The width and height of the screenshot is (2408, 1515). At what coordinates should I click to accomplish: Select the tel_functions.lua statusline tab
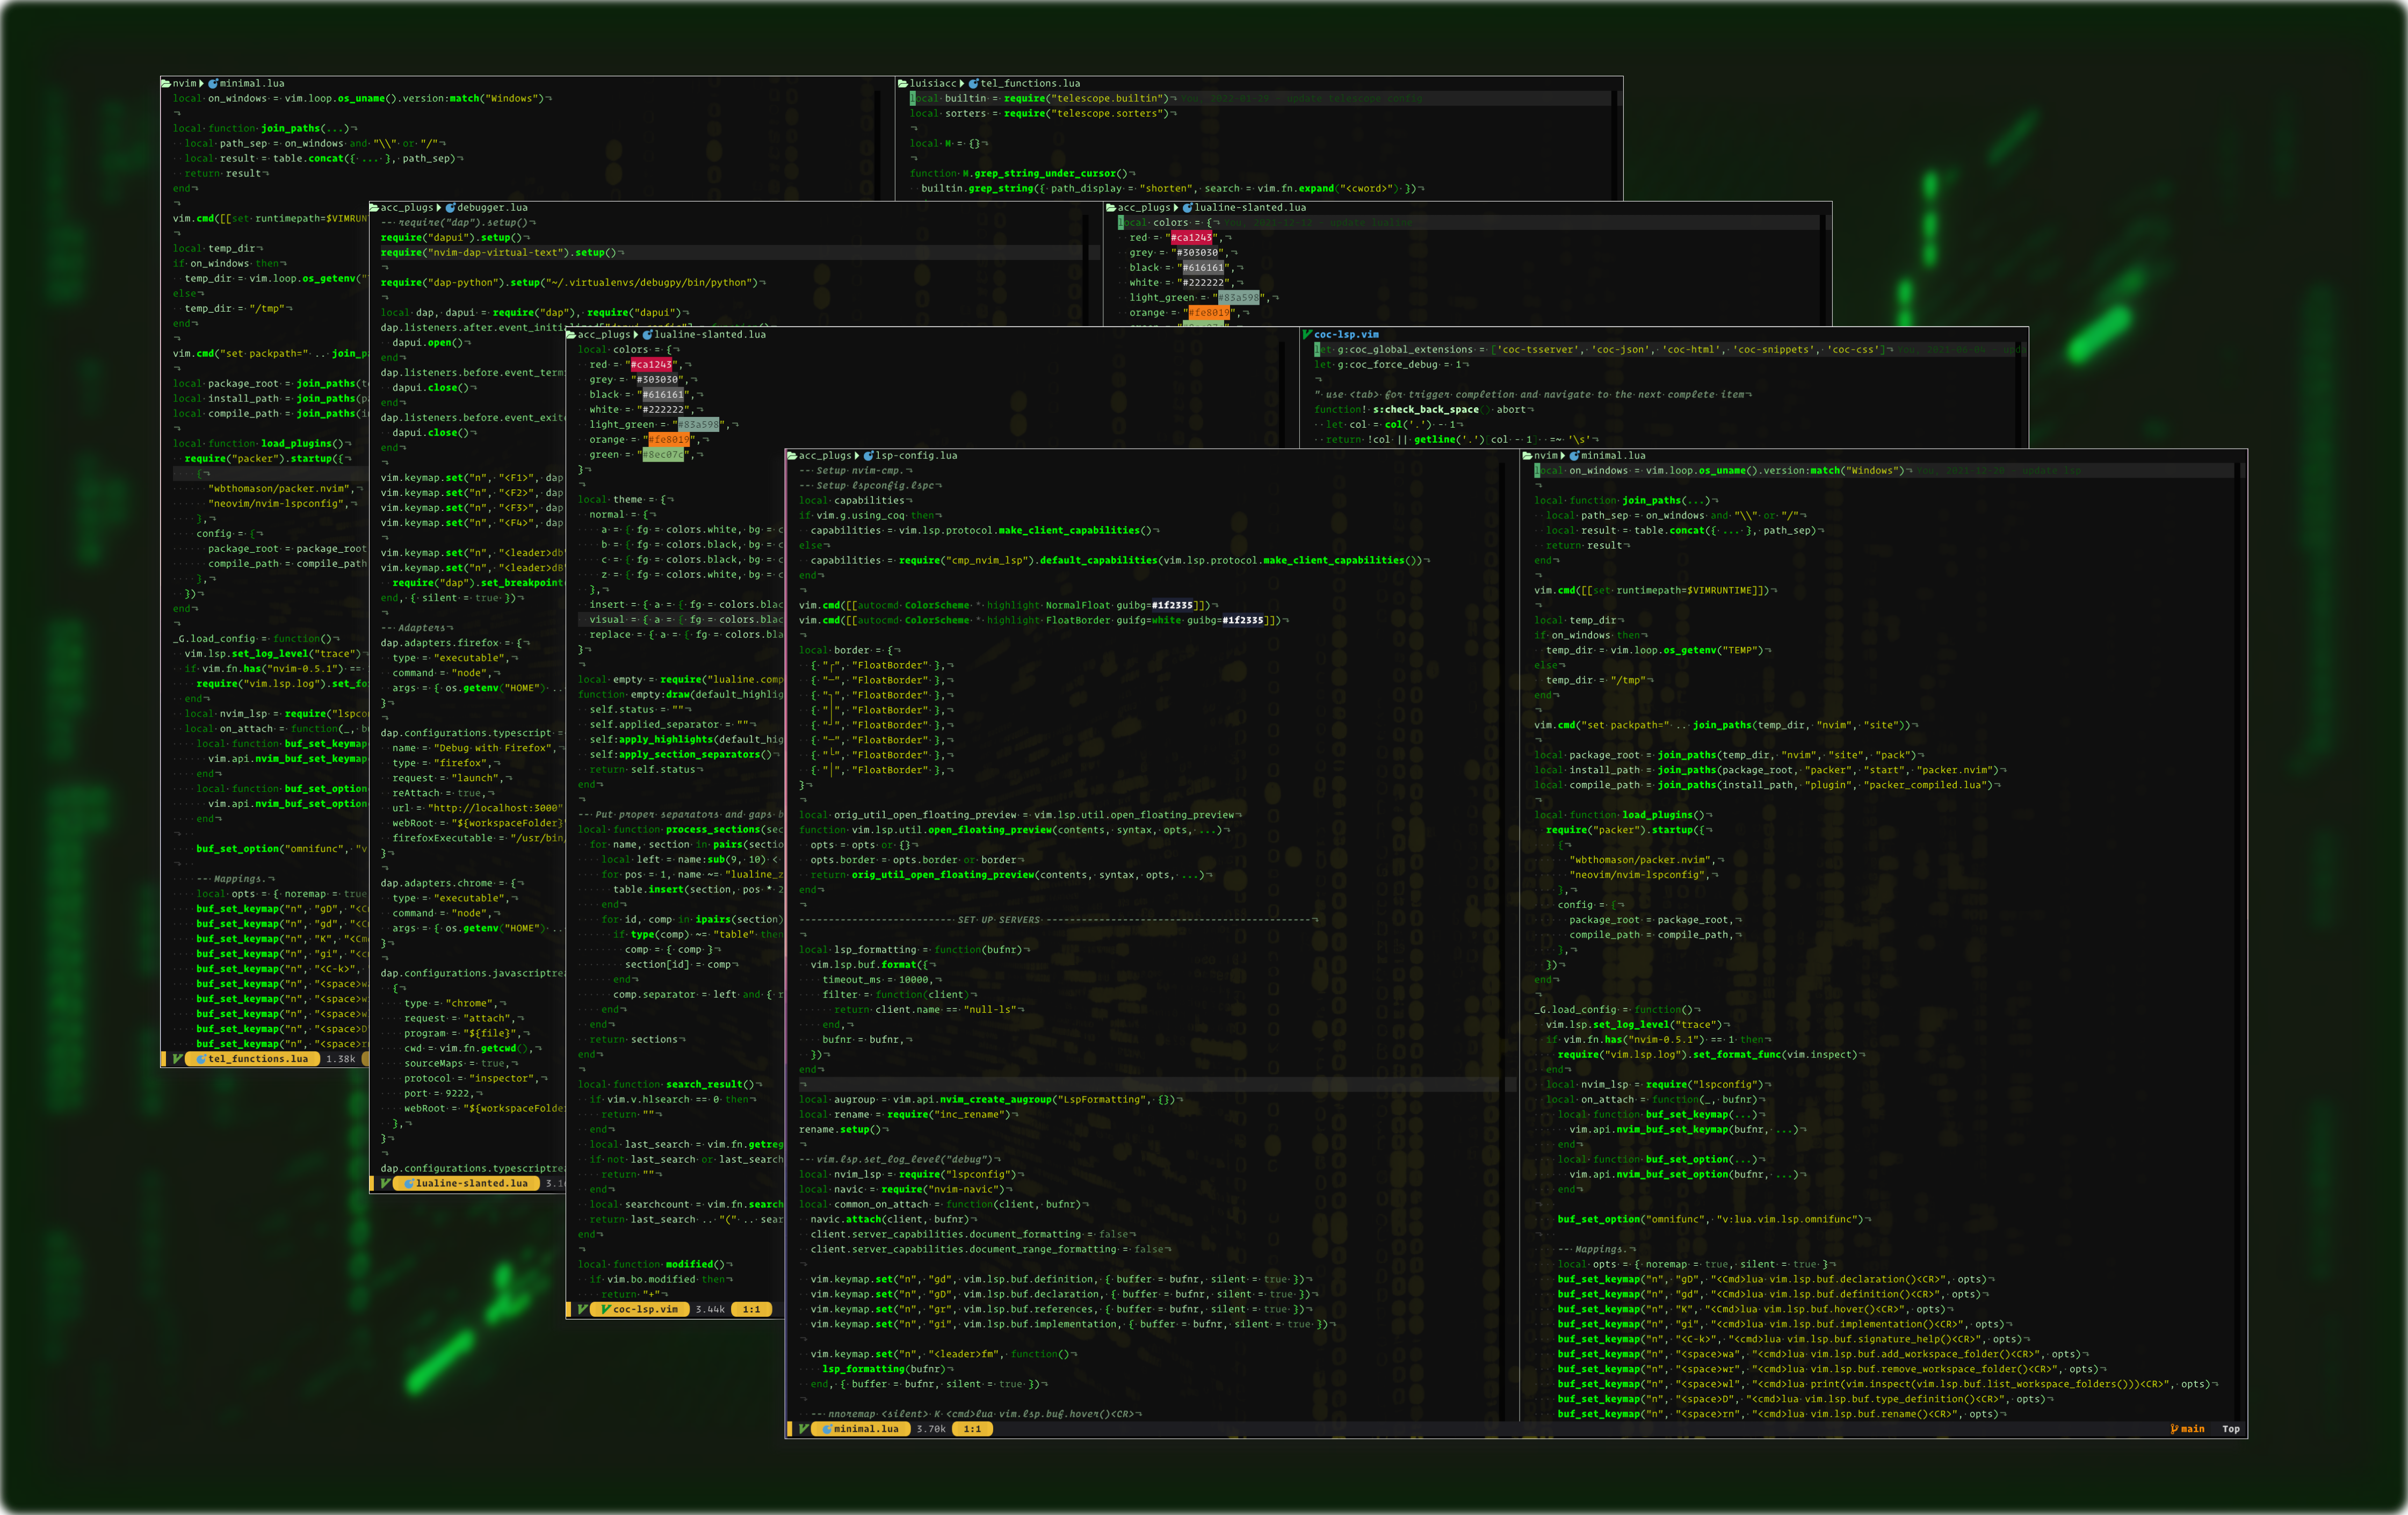pyautogui.click(x=258, y=1059)
